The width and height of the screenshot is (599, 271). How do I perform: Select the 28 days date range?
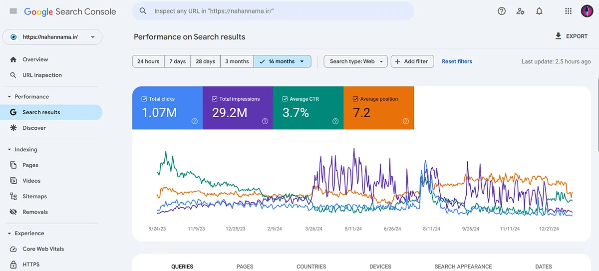click(205, 61)
